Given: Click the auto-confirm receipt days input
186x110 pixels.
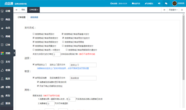Looking at the screenshot, I should [x=72, y=99].
